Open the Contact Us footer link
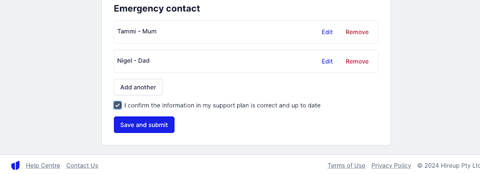This screenshot has width=480, height=174. point(82,165)
